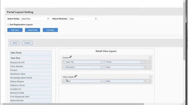Click the Description layout cell
The image size is (188, 105).
point(84,67)
